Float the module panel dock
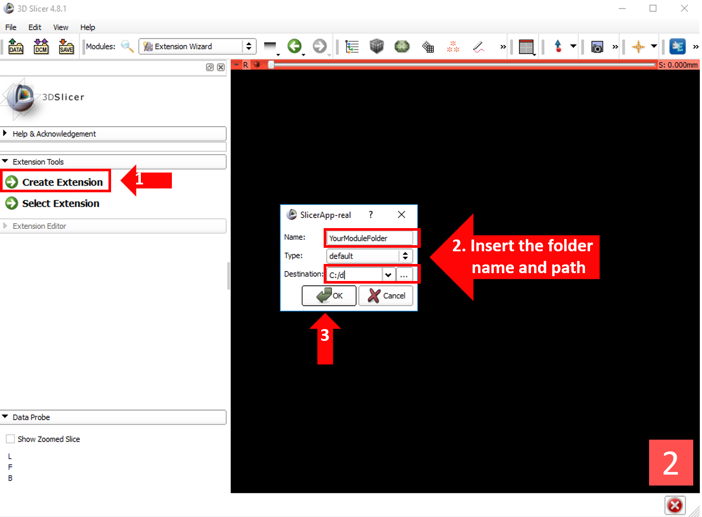This screenshot has width=702, height=517. coord(210,67)
